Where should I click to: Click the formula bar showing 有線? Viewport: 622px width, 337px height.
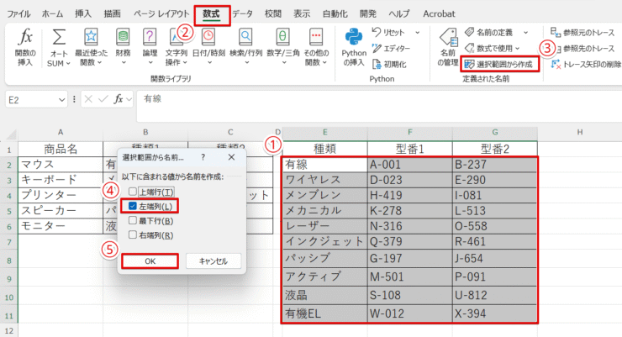(379, 105)
